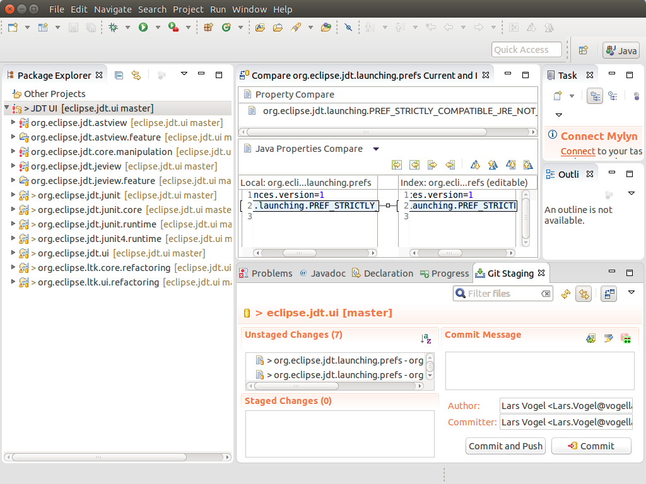Viewport: 646px width, 484px height.
Task: Click the New Java Class green icon
Action: pyautogui.click(x=226, y=28)
